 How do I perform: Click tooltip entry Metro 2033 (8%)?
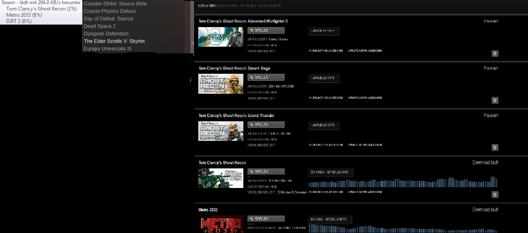pyautogui.click(x=24, y=15)
